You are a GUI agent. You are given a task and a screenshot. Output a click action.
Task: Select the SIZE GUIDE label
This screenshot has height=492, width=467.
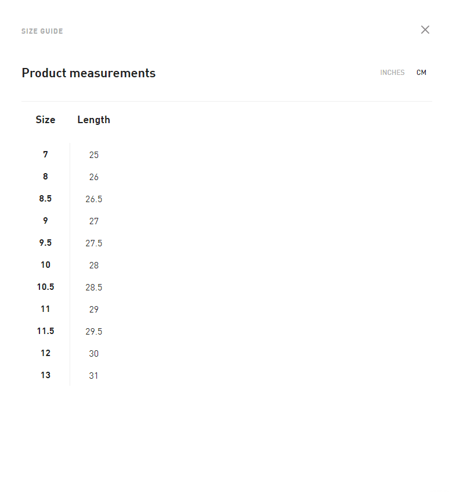coord(42,31)
